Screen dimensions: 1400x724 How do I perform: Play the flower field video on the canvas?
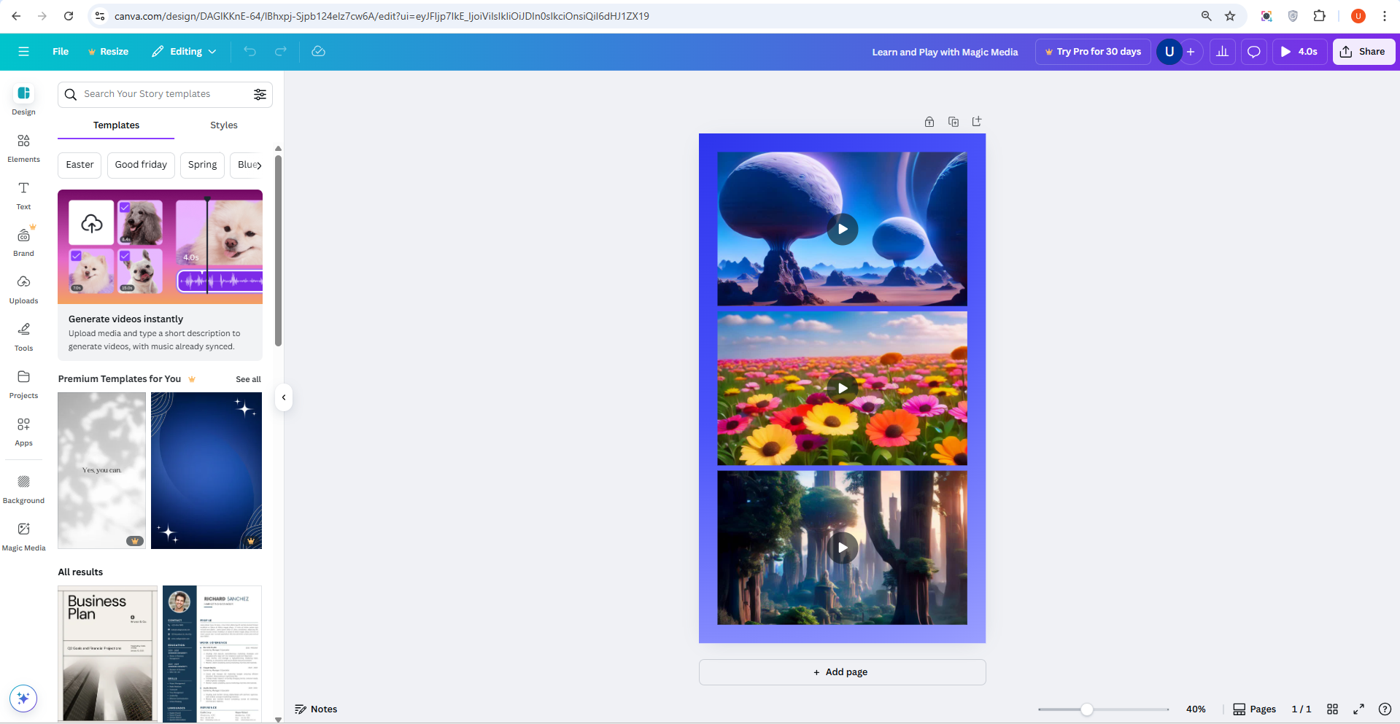point(842,388)
